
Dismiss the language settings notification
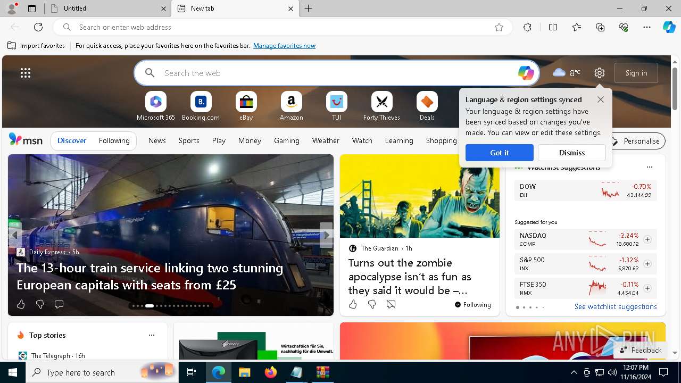(572, 153)
